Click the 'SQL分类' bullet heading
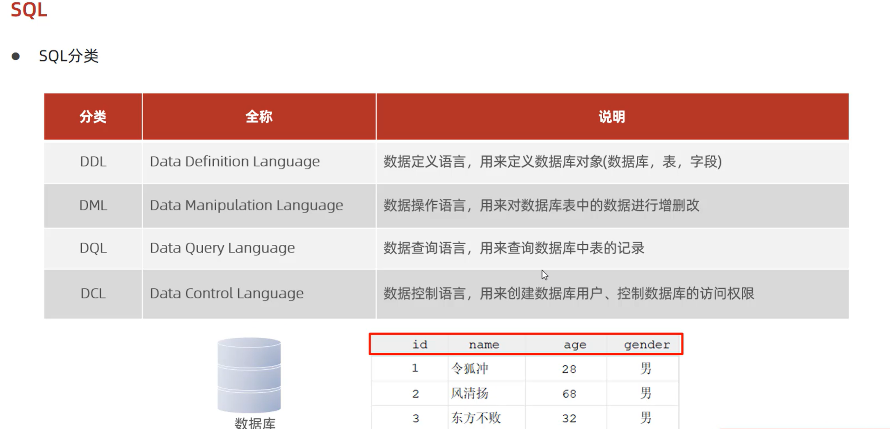 pyautogui.click(x=69, y=56)
